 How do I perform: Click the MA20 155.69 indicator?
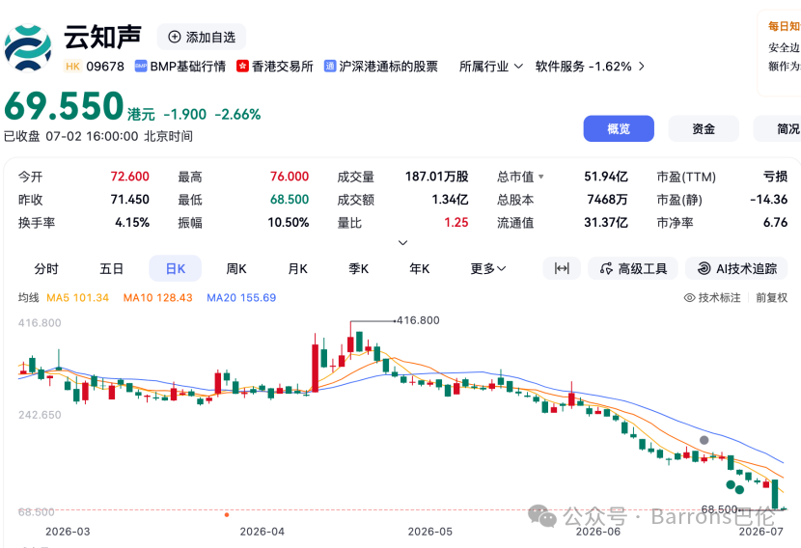pos(241,298)
